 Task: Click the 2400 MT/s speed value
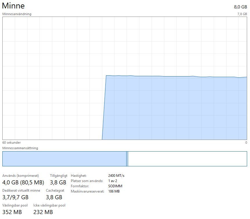[x=116, y=176]
